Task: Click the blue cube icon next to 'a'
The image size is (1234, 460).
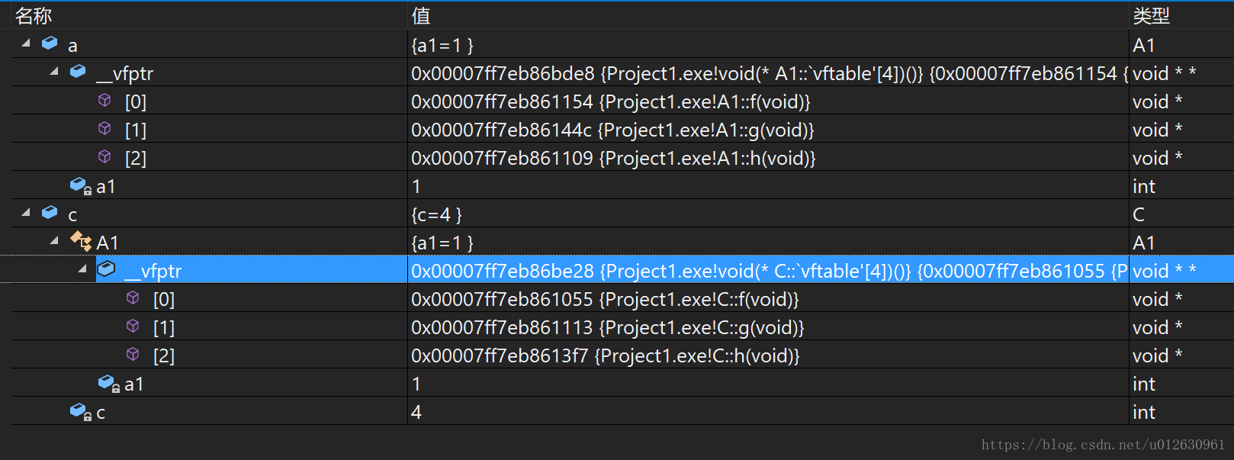Action: [x=50, y=43]
